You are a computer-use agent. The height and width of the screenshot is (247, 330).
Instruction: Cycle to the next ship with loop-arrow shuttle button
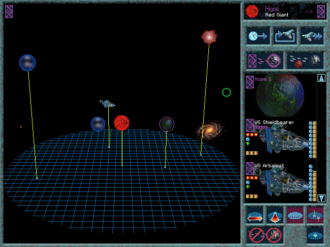(x=285, y=36)
